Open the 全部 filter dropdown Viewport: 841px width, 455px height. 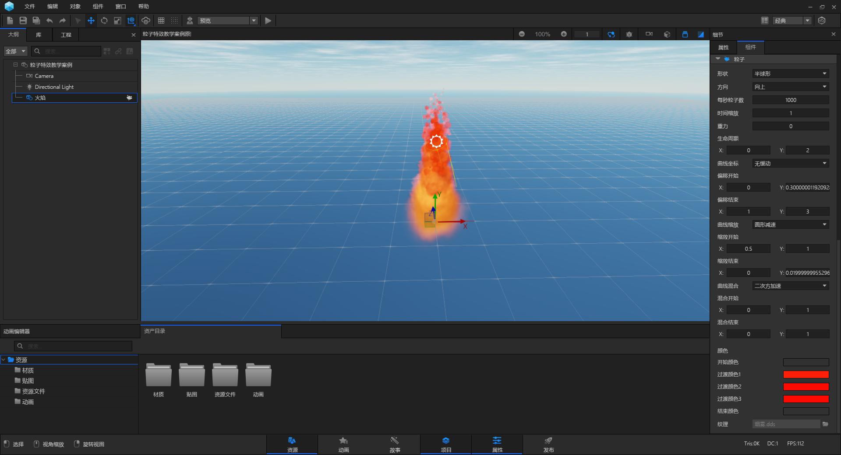16,51
